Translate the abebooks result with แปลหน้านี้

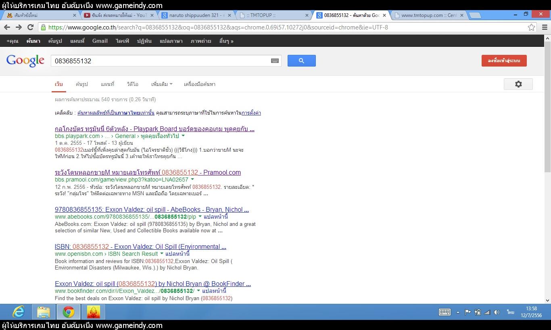point(216,217)
